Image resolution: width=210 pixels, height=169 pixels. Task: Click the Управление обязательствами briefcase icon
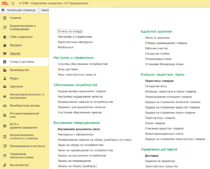5,156
